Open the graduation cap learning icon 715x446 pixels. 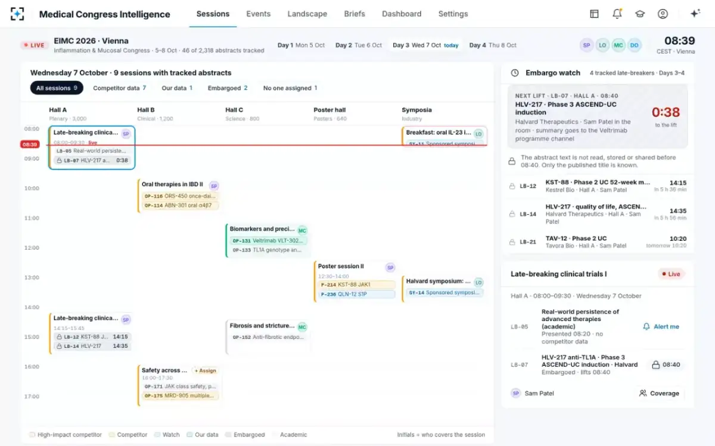(640, 14)
